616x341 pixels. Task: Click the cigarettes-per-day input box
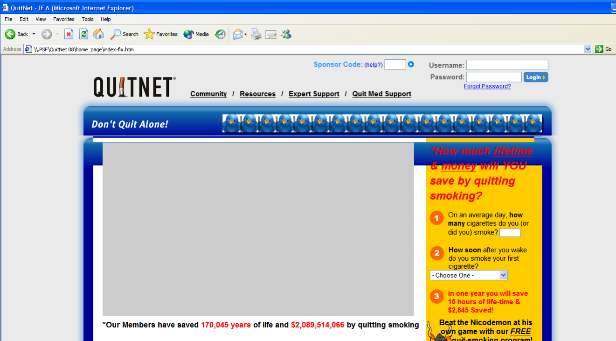point(510,233)
